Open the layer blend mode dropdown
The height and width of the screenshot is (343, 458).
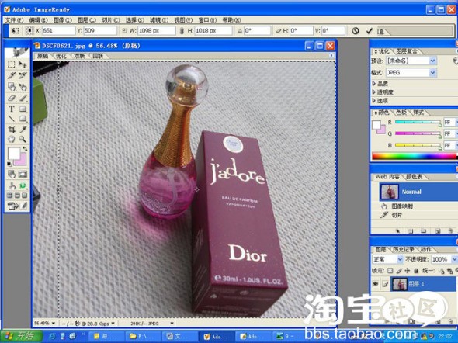[x=388, y=259]
